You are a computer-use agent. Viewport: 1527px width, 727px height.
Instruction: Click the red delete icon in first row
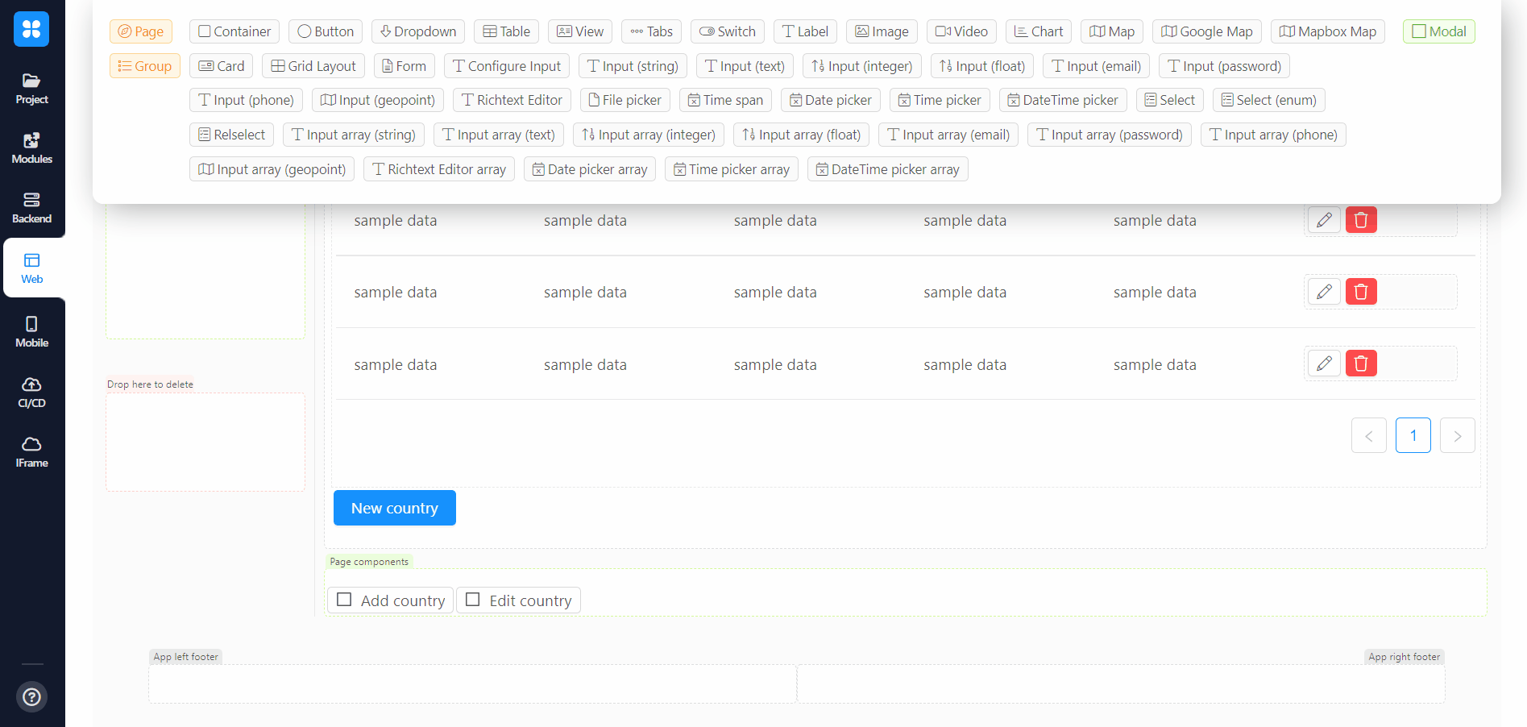1360,220
